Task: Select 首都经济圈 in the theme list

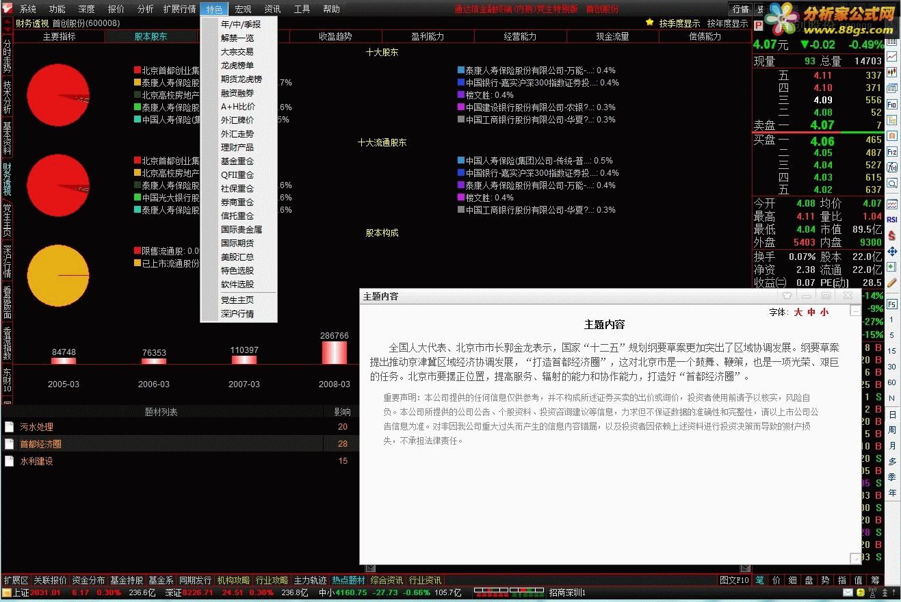Action: tap(41, 444)
